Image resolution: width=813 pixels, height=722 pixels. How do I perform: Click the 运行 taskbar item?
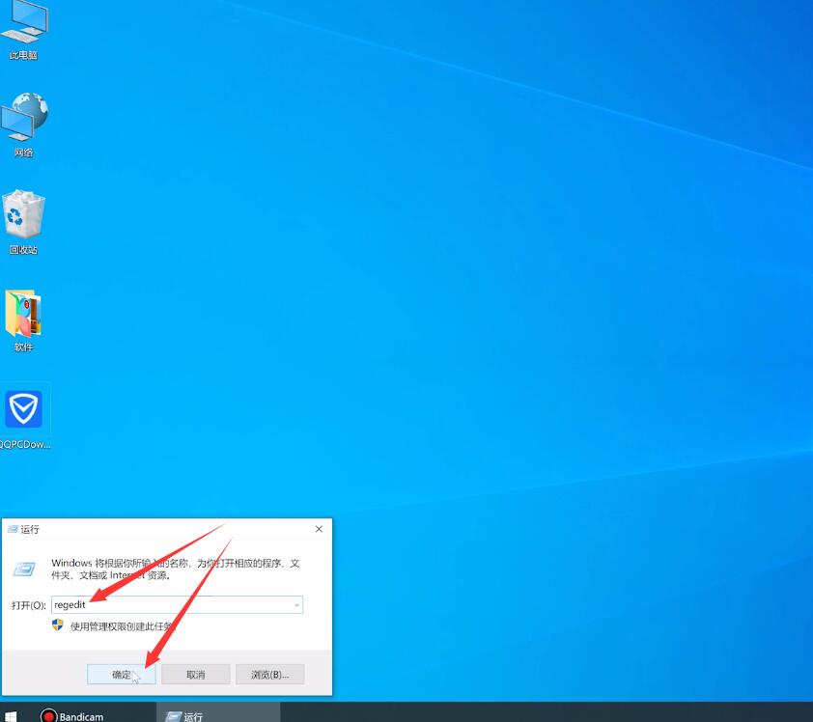point(218,714)
